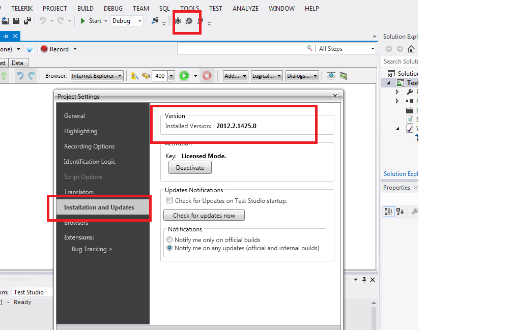Viewport: 513px width, 330px height.
Task: Click Home icon in Solution Explorer
Action: [x=411, y=49]
